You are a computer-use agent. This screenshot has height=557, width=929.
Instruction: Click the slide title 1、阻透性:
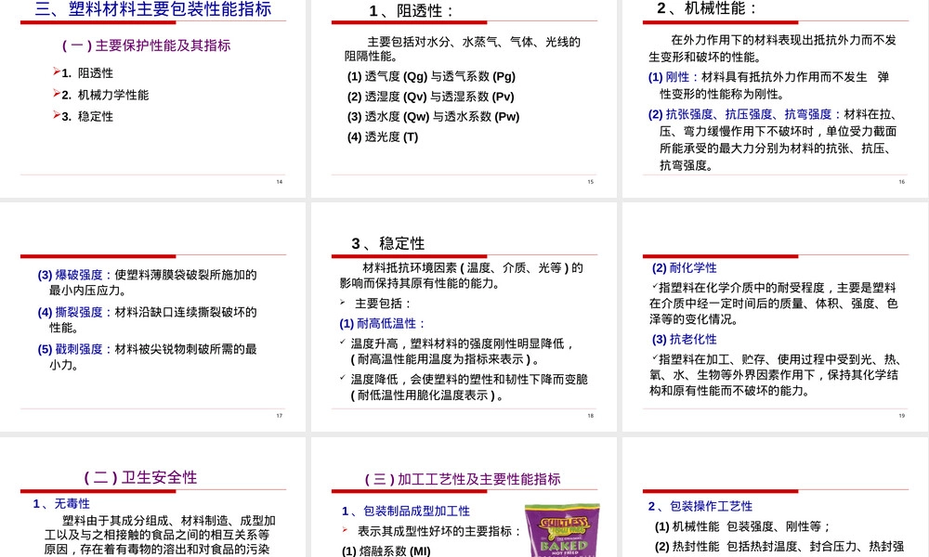point(412,10)
